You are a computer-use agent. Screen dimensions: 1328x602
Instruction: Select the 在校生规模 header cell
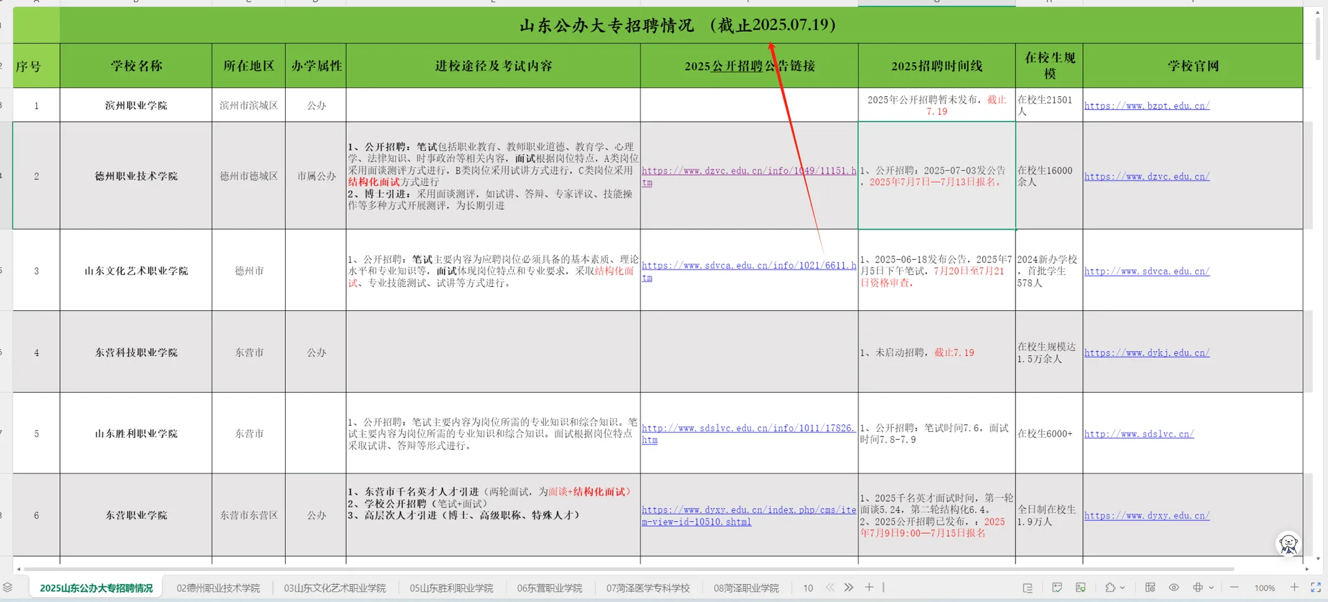1049,66
